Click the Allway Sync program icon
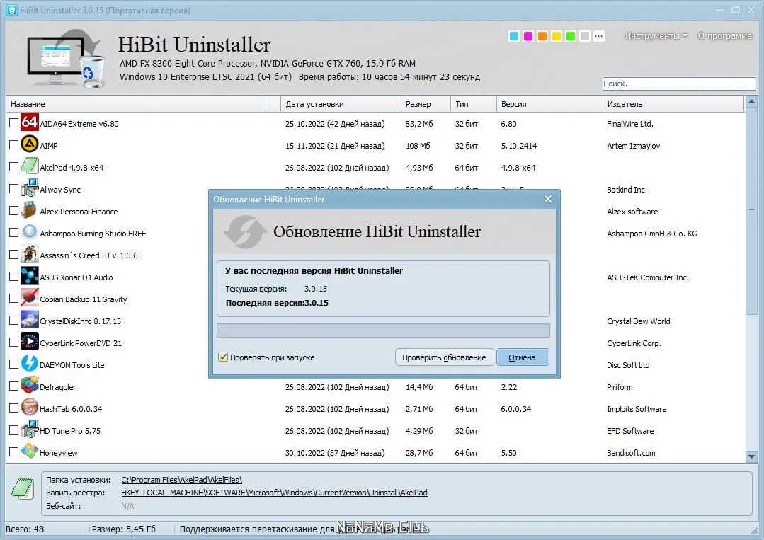 coord(29,188)
